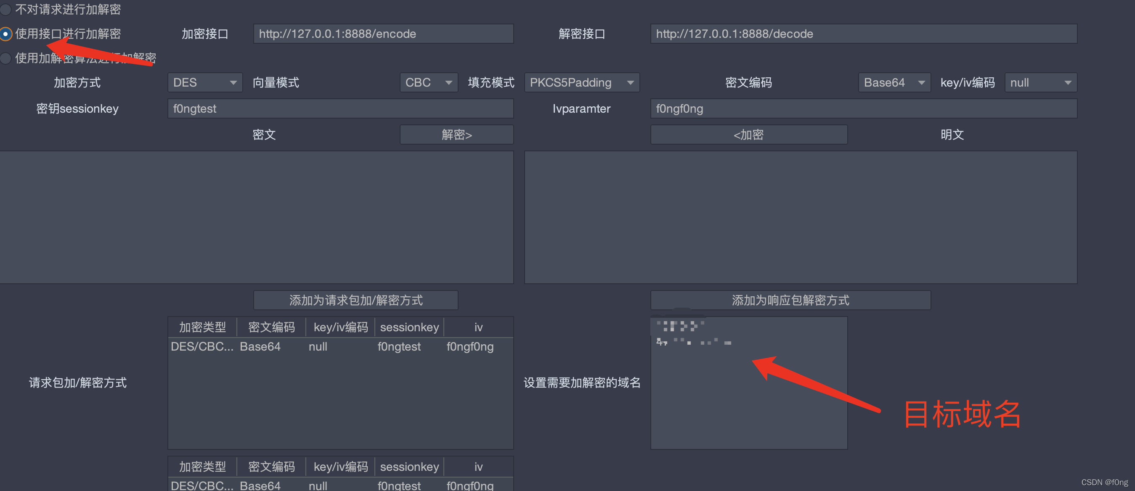Select the 不对请求进行加解密 radio button
Image resolution: width=1135 pixels, height=491 pixels.
click(6, 9)
